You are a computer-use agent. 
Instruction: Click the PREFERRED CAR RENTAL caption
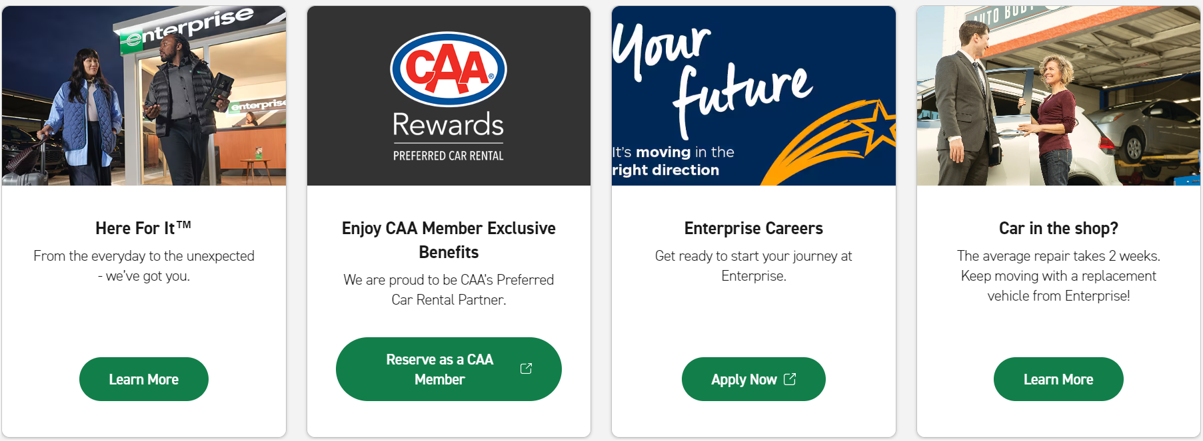[449, 156]
